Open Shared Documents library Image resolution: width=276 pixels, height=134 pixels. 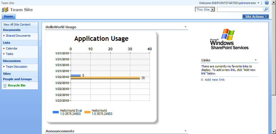coord(18,36)
